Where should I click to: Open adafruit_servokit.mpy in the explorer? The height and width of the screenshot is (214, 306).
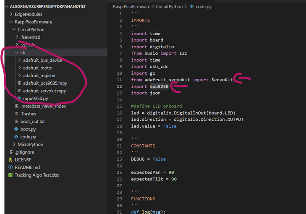pos(44,91)
